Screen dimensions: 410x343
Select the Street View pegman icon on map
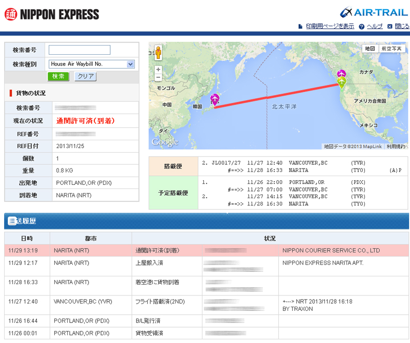click(x=158, y=53)
